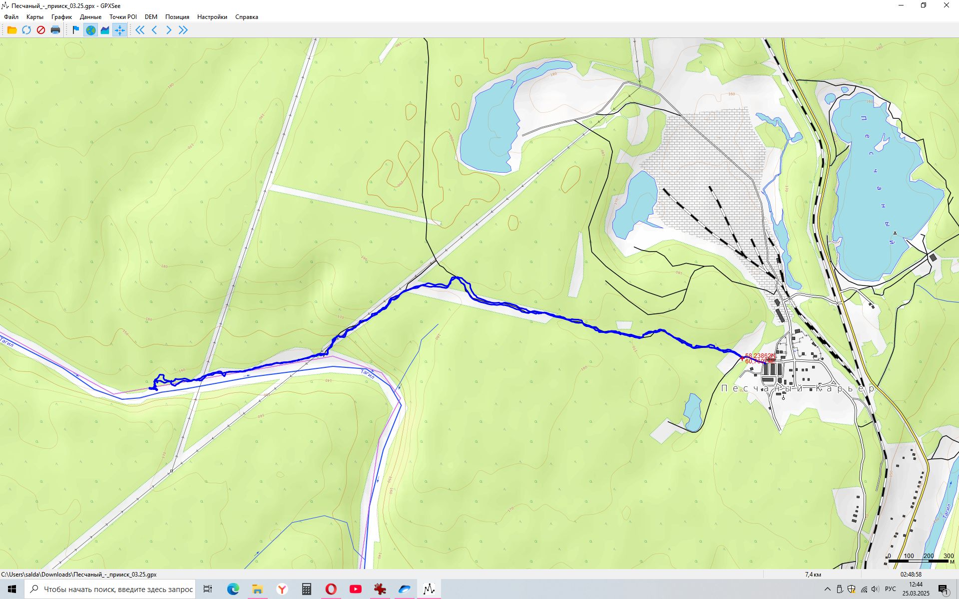The width and height of the screenshot is (959, 599).
Task: Go to first file double-left arrow
Action: 140,30
